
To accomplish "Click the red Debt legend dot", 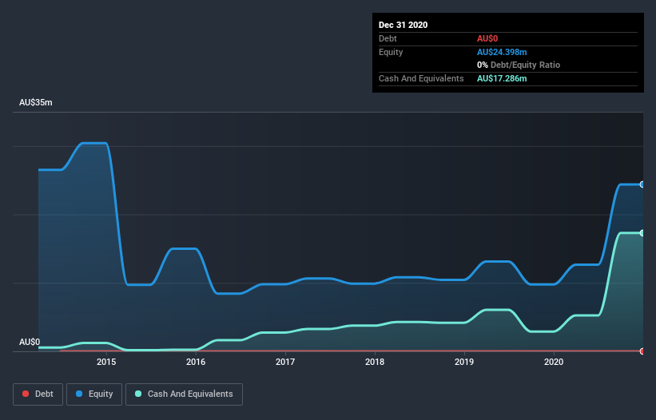I will tap(26, 394).
